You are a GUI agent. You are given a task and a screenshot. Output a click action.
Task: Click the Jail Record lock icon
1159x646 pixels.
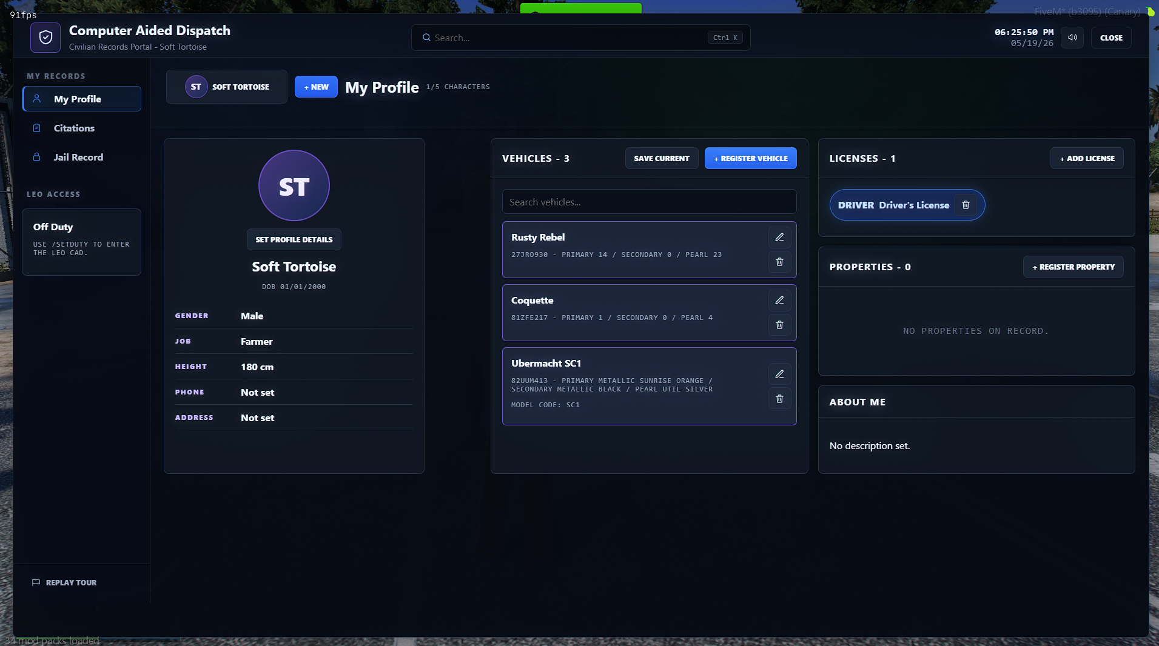[37, 157]
